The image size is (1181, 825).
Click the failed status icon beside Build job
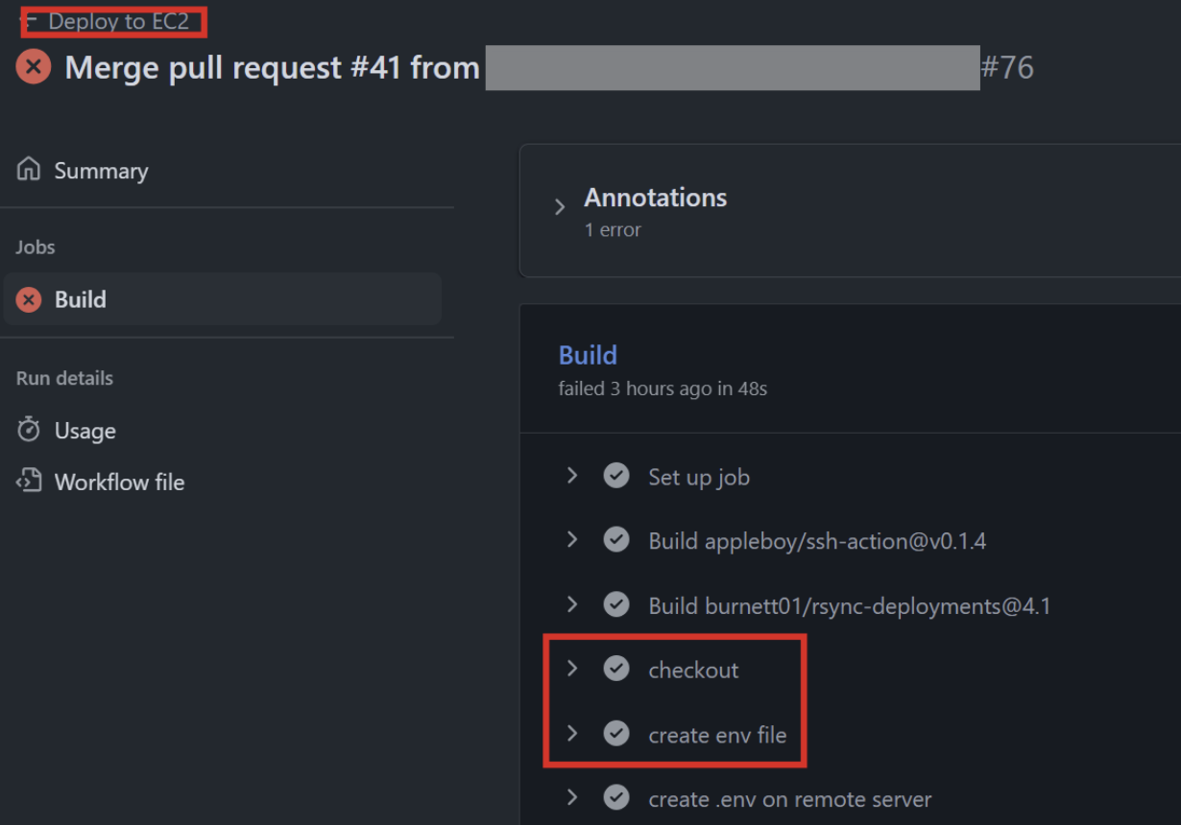pyautogui.click(x=30, y=299)
